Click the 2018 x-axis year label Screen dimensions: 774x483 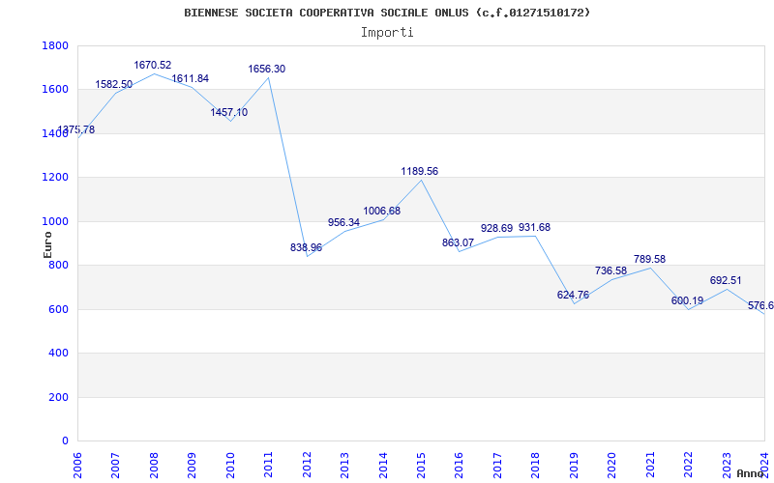coord(536,466)
